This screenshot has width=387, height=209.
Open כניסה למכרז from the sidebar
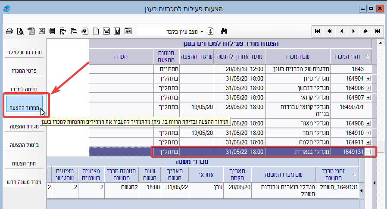pyautogui.click(x=24, y=89)
